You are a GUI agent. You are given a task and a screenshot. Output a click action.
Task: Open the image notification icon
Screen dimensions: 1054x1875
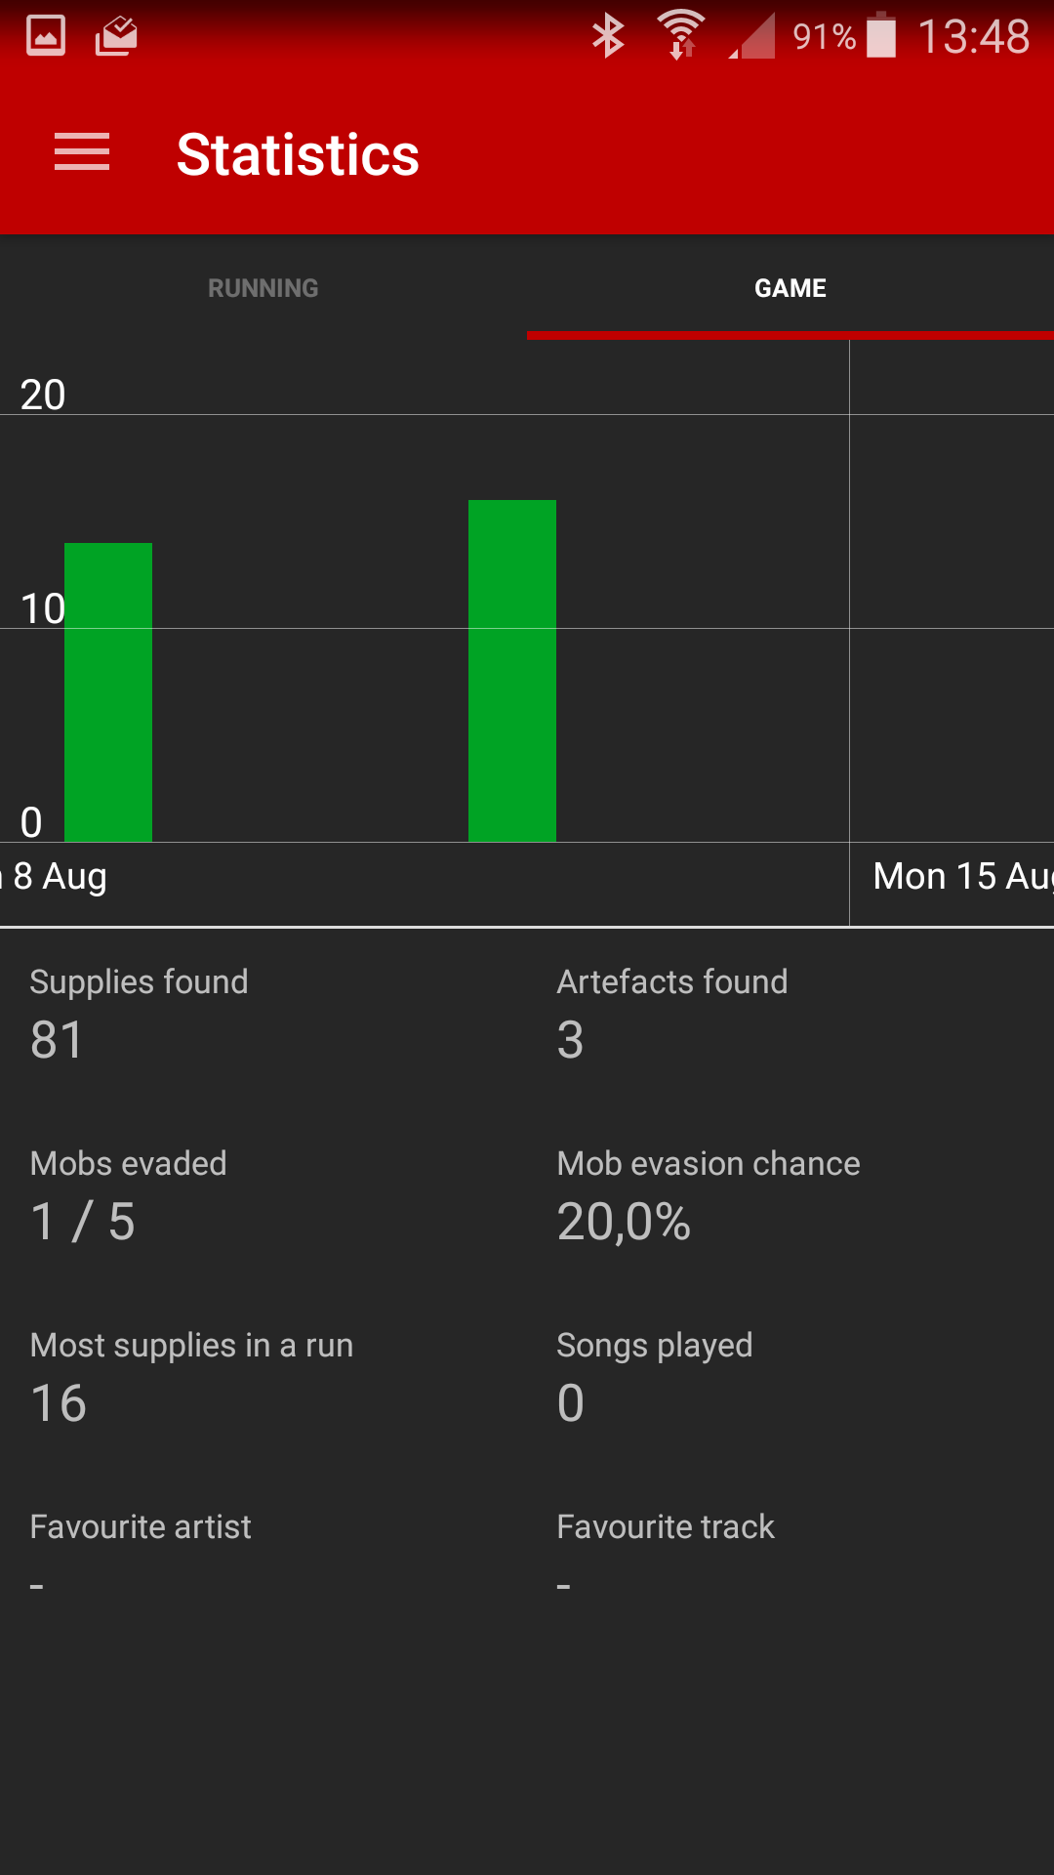pos(46,36)
